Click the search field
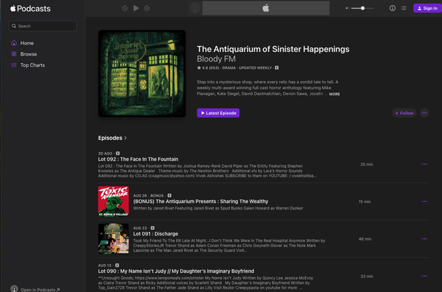Image resolution: width=442 pixels, height=292 pixels. [x=42, y=26]
